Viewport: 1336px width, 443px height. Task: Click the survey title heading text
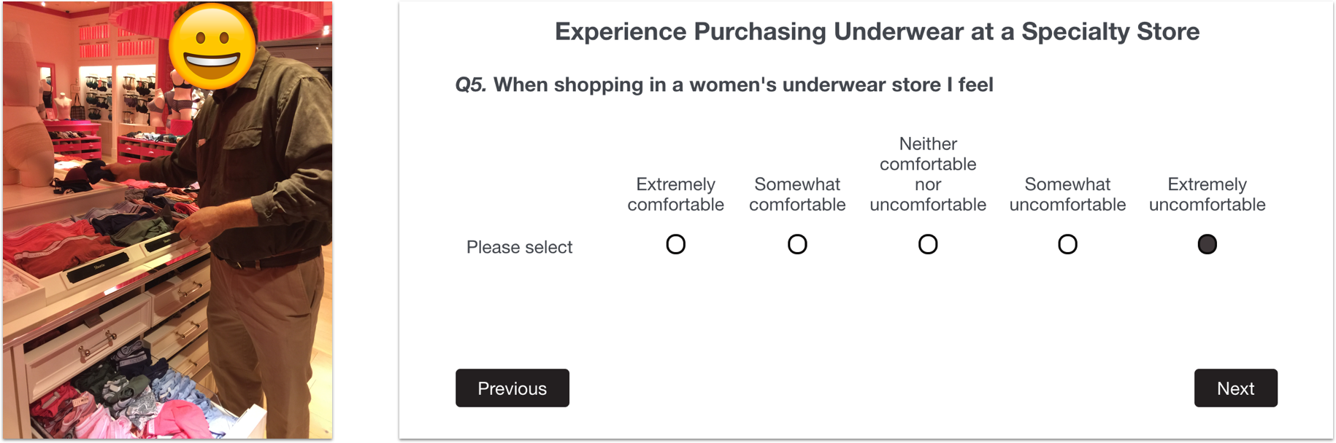click(x=877, y=31)
